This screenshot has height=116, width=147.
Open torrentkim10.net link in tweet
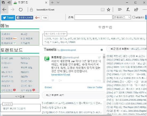coord(61,75)
